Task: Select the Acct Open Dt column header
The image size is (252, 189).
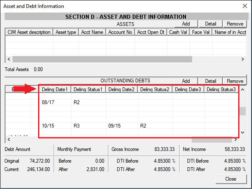Action: (x=150, y=32)
